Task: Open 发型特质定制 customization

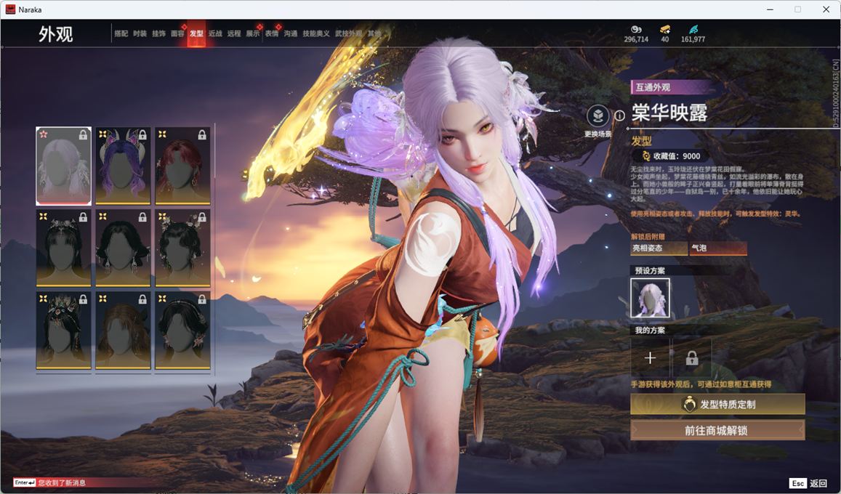Action: coord(717,405)
